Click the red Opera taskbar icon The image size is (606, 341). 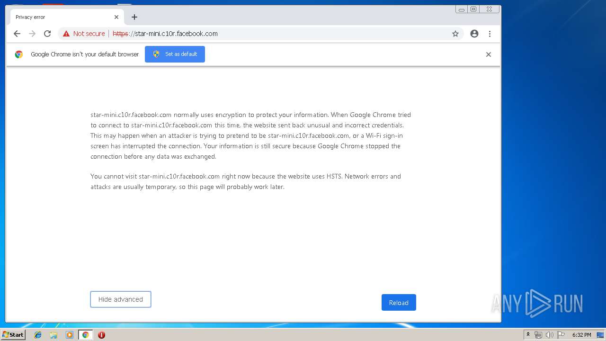tap(101, 335)
